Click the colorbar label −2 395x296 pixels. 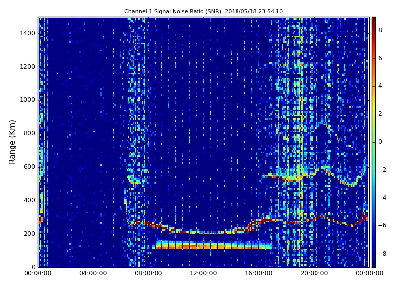382,170
